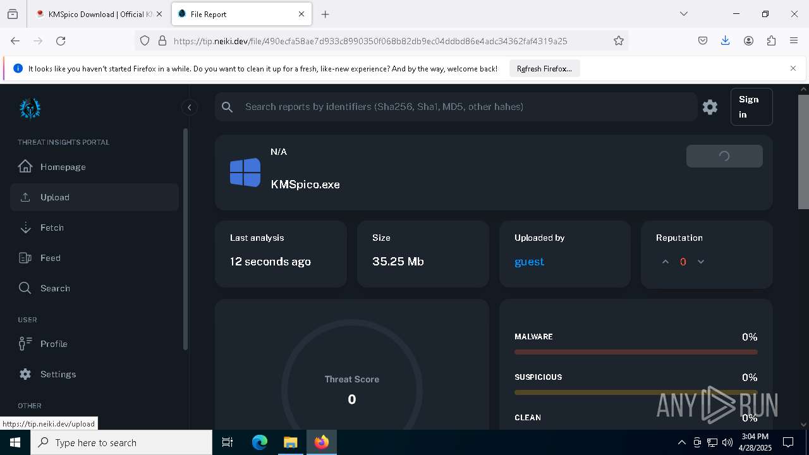Show hidden system tray icons
The height and width of the screenshot is (455, 809).
[x=681, y=442]
